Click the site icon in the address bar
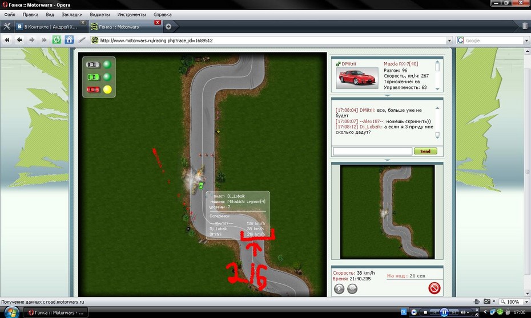Image resolution: width=531 pixels, height=318 pixels. click(x=95, y=40)
